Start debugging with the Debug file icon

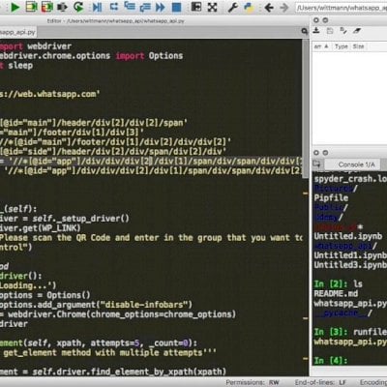[x=97, y=7]
